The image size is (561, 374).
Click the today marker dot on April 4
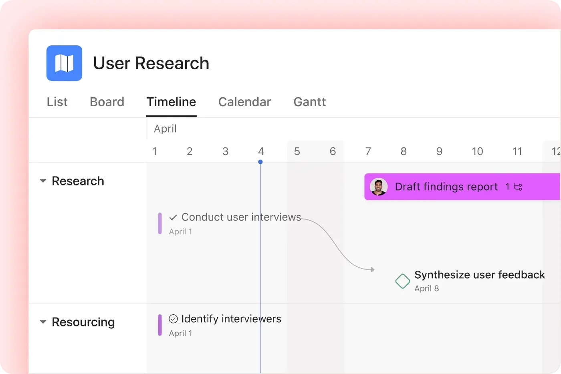(260, 162)
